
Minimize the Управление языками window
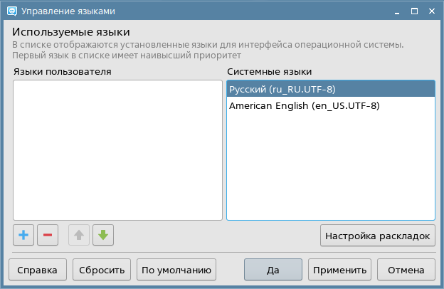tap(396, 11)
